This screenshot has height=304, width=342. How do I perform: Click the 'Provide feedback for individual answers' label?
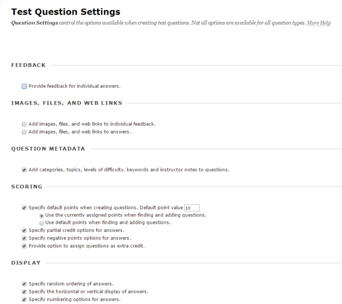point(75,86)
